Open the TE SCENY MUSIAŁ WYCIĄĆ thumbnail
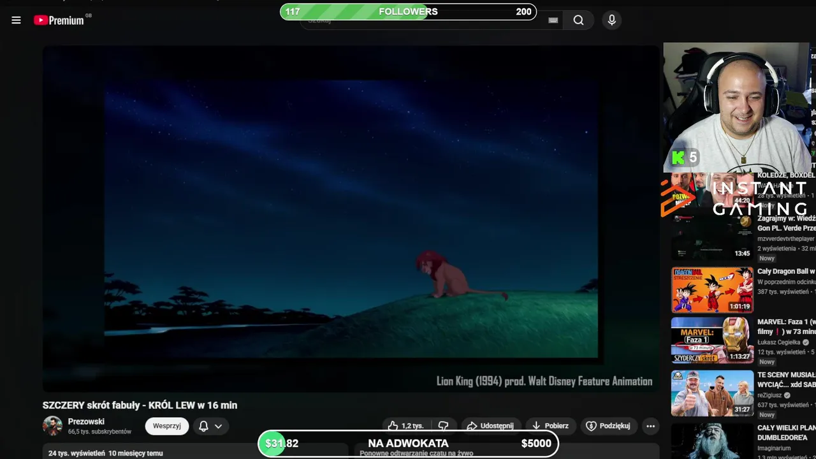The height and width of the screenshot is (459, 816). (712, 393)
